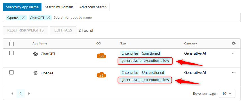Click OpenAI's generative_ai_exception_allow tag

pyautogui.click(x=145, y=80)
